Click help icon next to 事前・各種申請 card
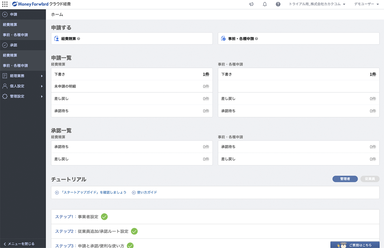This screenshot has width=384, height=248. tap(256, 39)
